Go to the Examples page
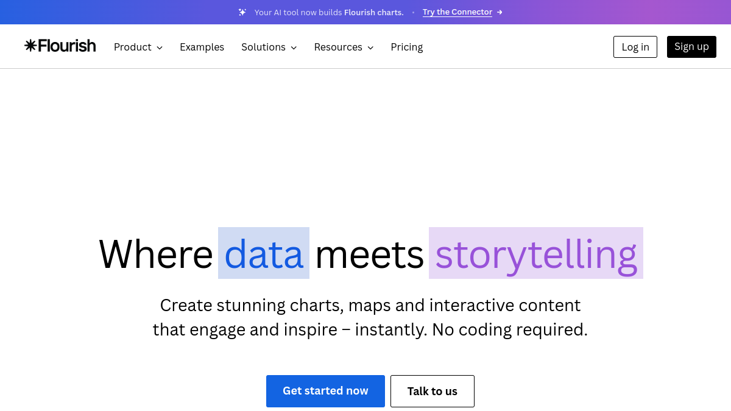This screenshot has width=731, height=411. [x=202, y=47]
